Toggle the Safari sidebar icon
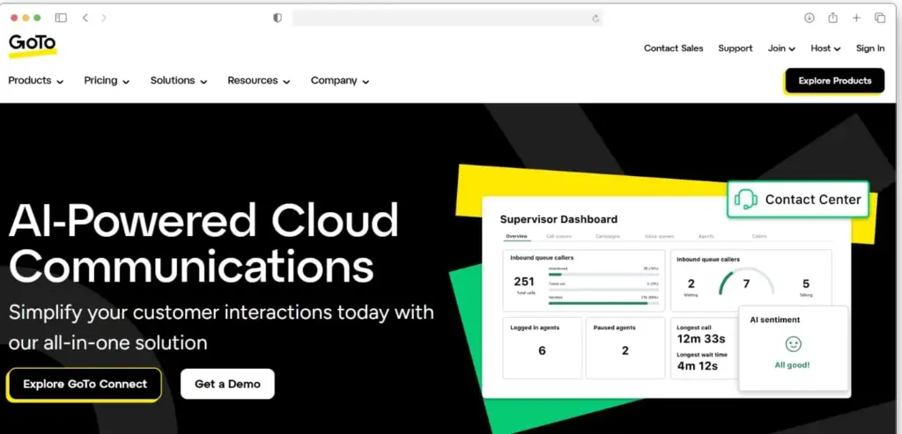The width and height of the screenshot is (902, 434). [x=61, y=18]
